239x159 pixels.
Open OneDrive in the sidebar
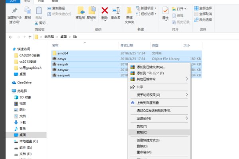24,82
